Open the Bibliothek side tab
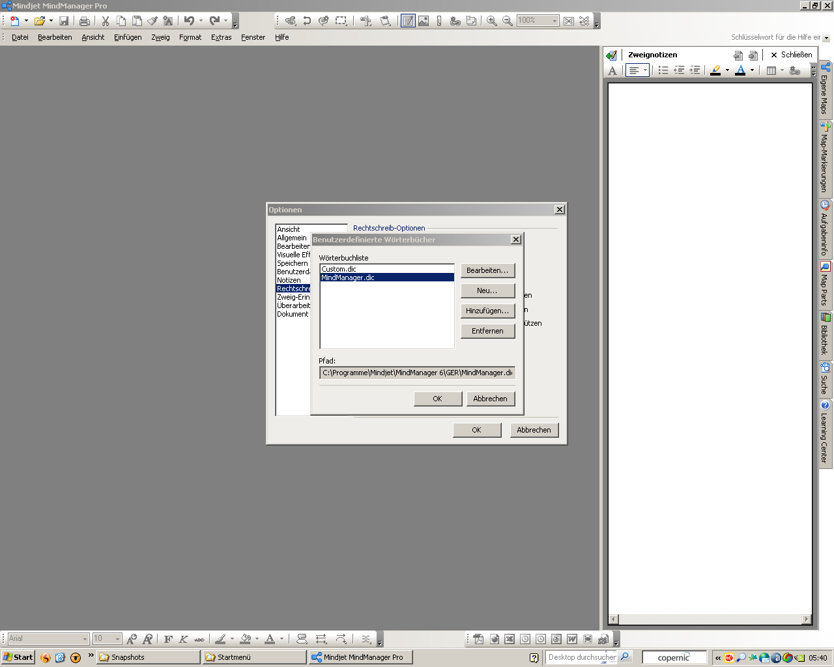The height and width of the screenshot is (667, 834). pyautogui.click(x=825, y=335)
